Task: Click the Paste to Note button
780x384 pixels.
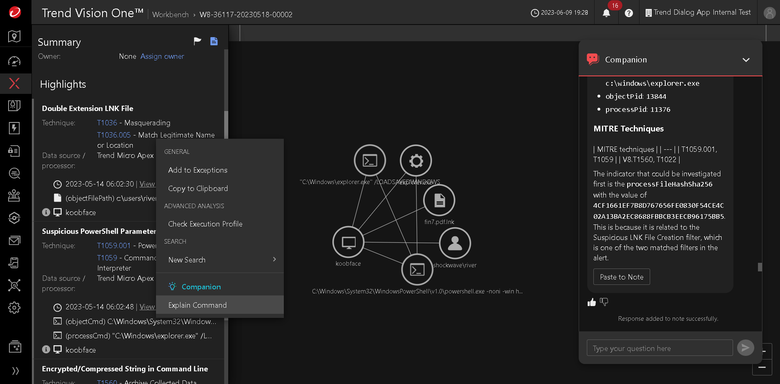Action: click(621, 277)
